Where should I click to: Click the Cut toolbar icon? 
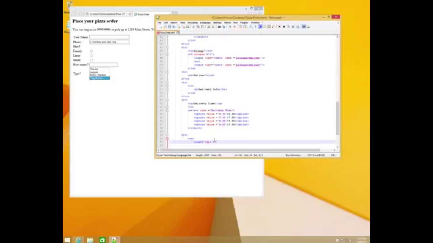[x=193, y=27]
